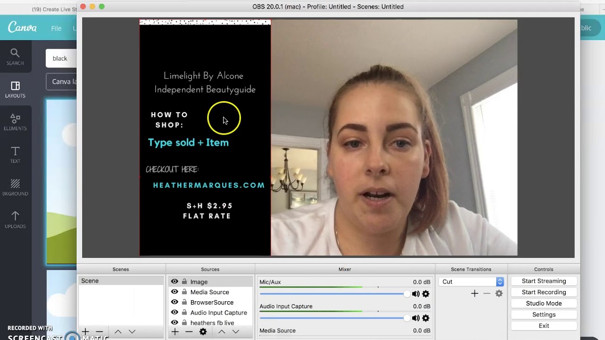This screenshot has height=340, width=605.
Task: Move the selected source up
Action: pyautogui.click(x=221, y=332)
